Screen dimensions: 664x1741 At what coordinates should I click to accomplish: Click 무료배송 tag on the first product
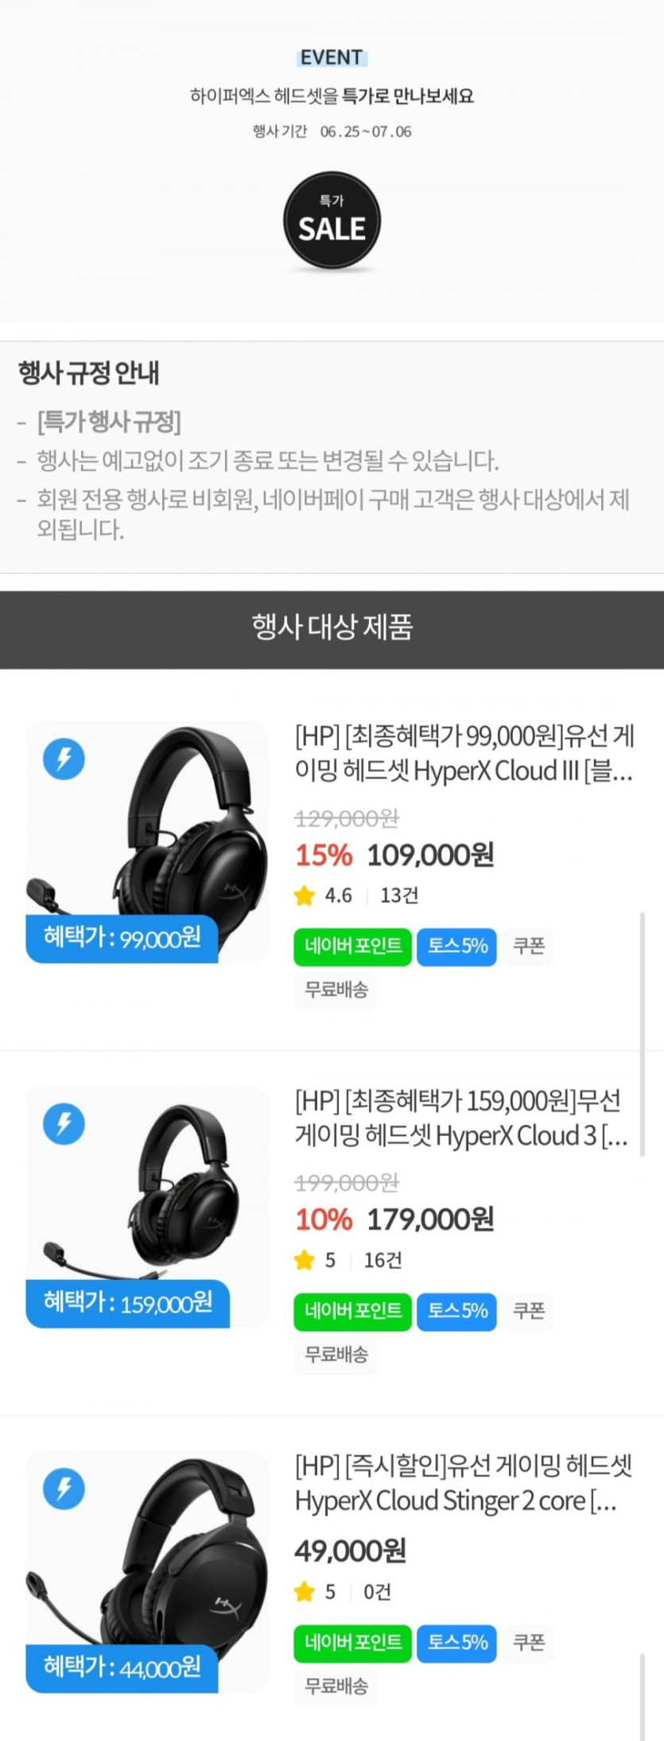[336, 990]
